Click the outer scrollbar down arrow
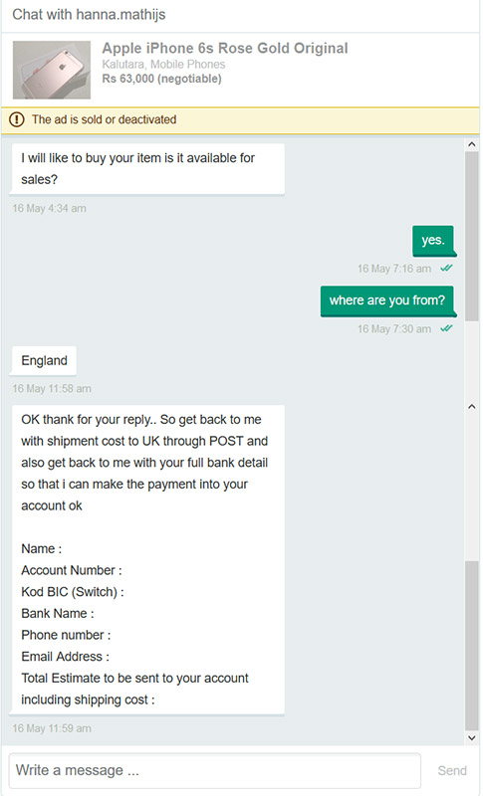483x796 pixels. tap(472, 737)
